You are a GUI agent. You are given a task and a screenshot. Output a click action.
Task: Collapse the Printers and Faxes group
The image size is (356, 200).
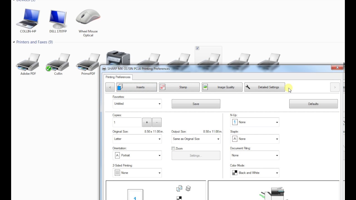click(x=14, y=42)
